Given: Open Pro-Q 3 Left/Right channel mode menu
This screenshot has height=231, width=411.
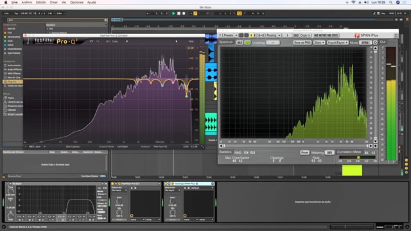Looking at the screenshot, I should (x=123, y=147).
